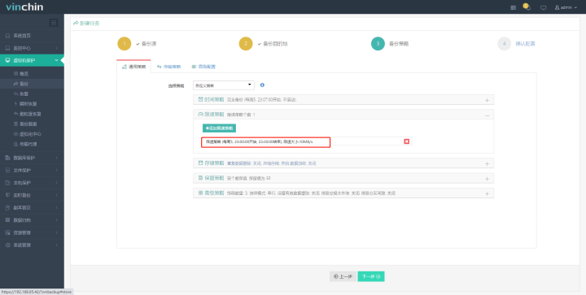This screenshot has height=295, width=586.
Task: Collapse the sidebar with the hamburger icon
Action: pyautogui.click(x=54, y=23)
